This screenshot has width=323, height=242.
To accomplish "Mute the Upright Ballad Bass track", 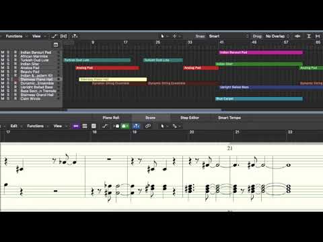I will [x=3, y=87].
